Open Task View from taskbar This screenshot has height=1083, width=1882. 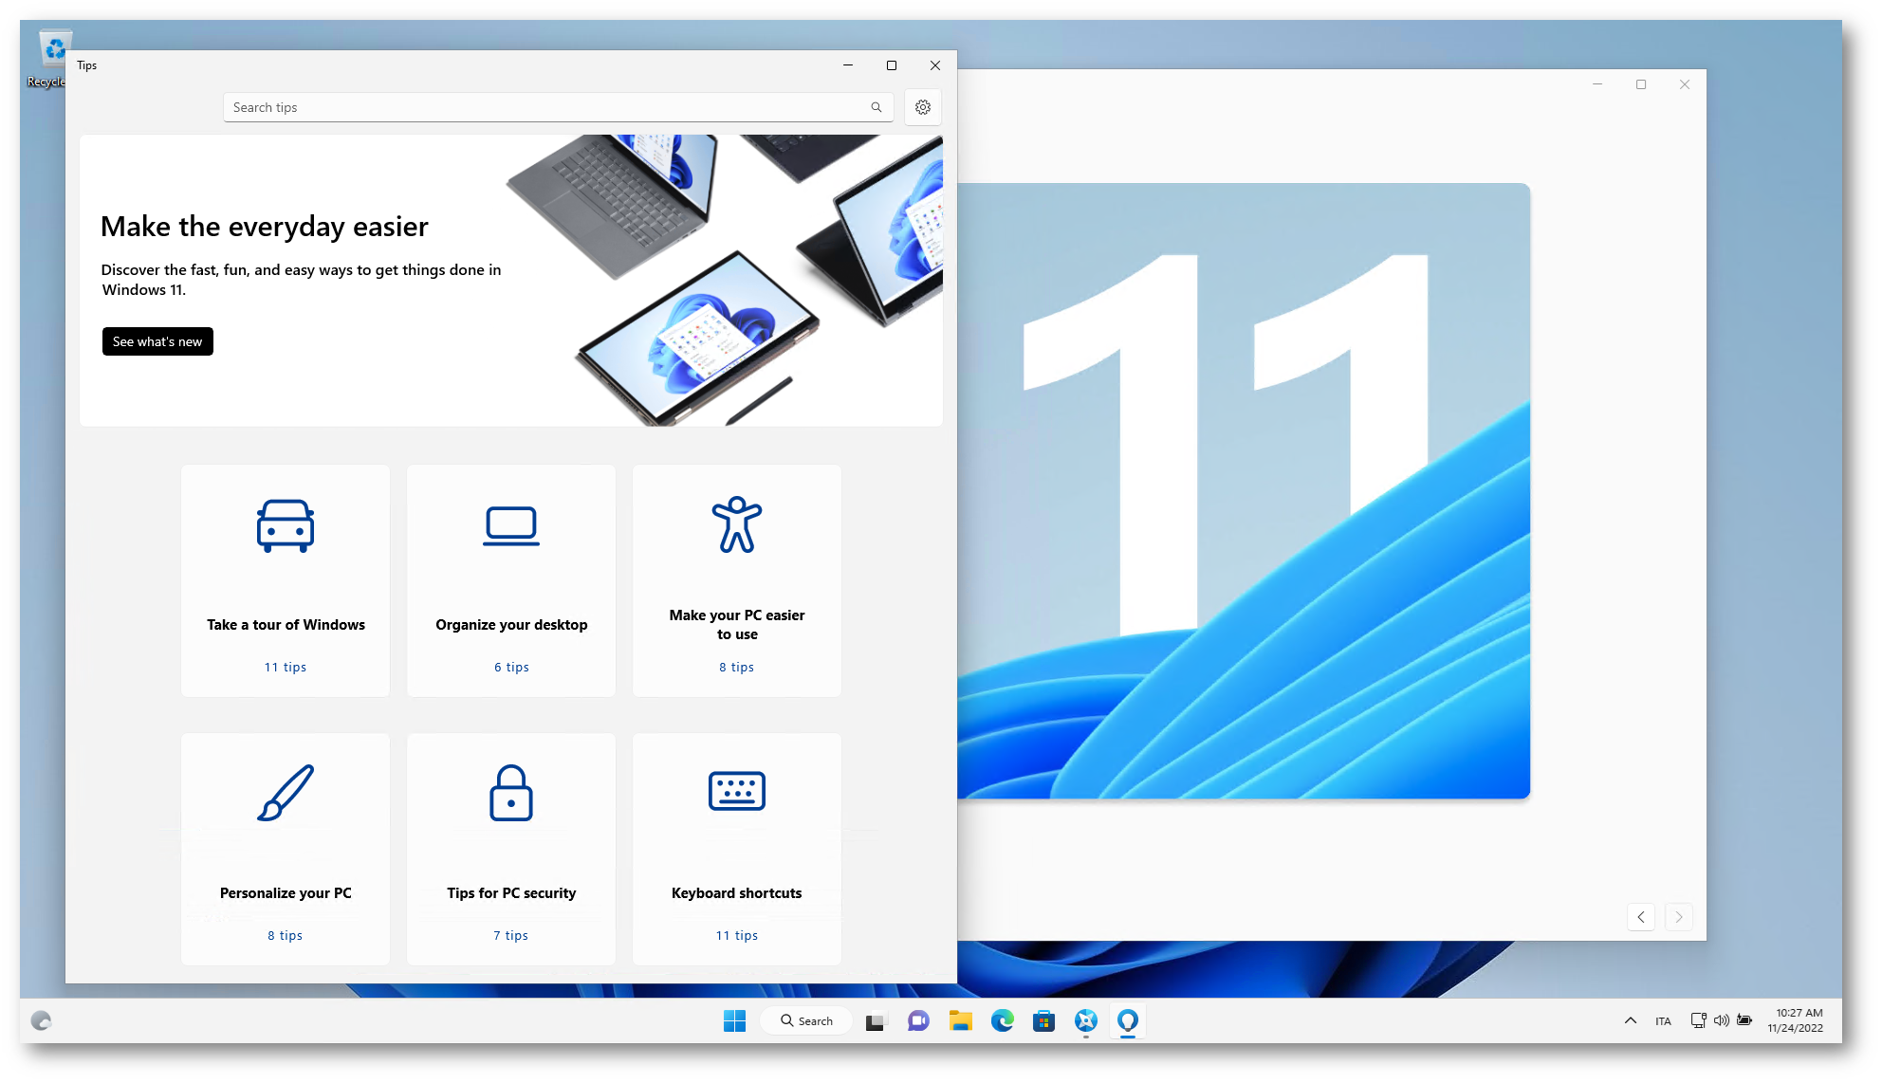(x=875, y=1020)
